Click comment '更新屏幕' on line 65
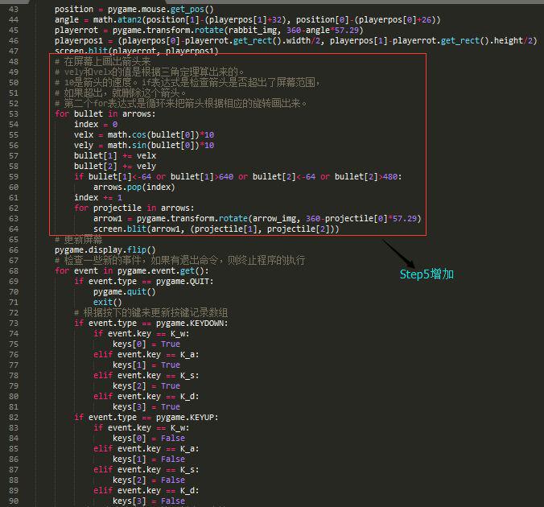 pos(78,240)
